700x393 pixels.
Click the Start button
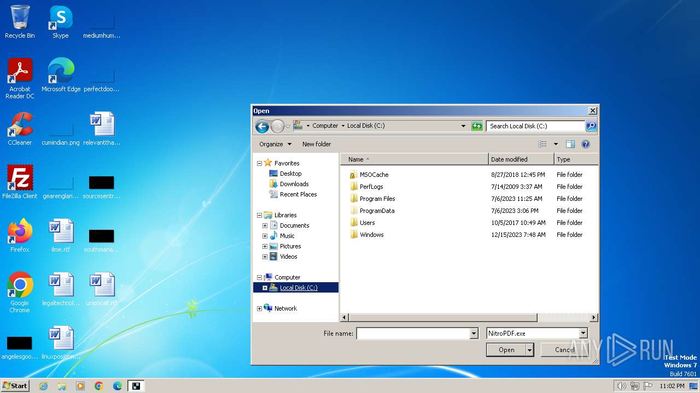tap(15, 386)
